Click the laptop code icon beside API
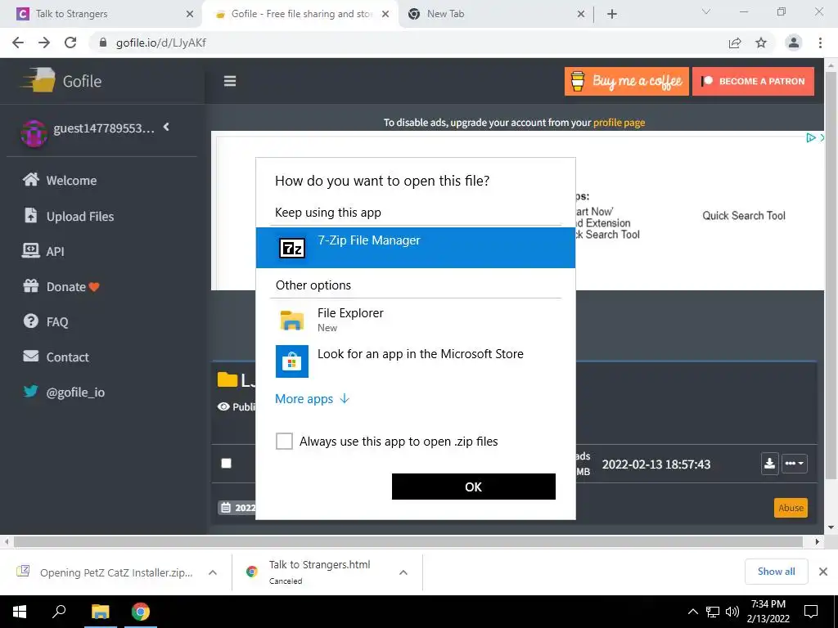838x628 pixels. tap(30, 250)
